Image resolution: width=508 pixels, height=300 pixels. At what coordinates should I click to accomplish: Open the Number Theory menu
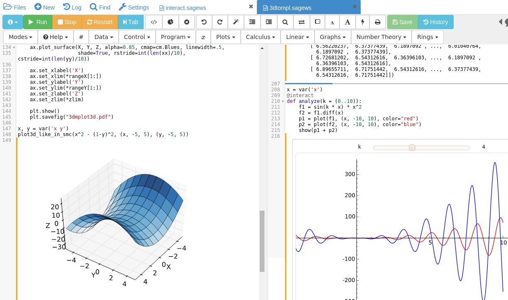point(381,37)
